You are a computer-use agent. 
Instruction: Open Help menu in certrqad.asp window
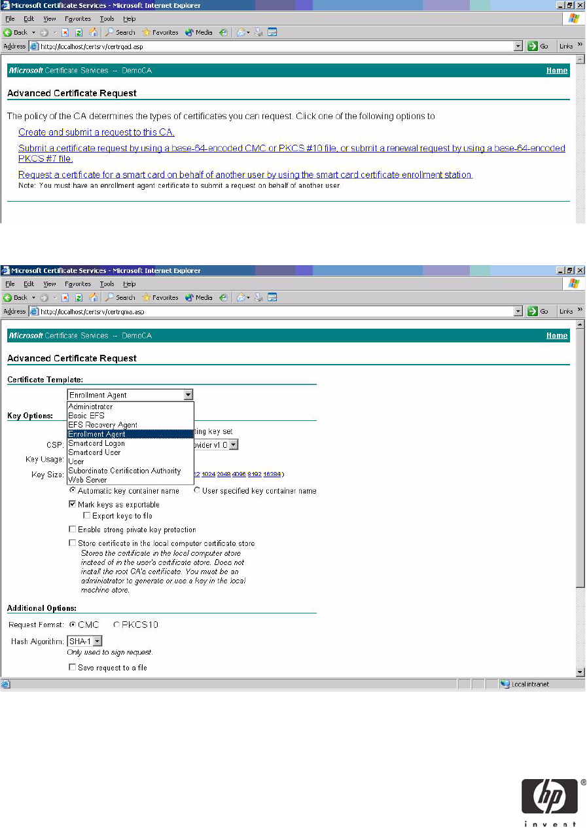pos(130,18)
